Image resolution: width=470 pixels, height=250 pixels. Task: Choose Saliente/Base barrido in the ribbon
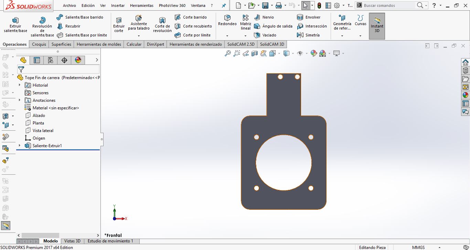pos(80,17)
